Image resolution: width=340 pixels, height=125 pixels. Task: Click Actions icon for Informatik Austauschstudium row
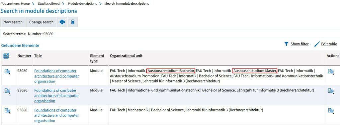point(331,71)
